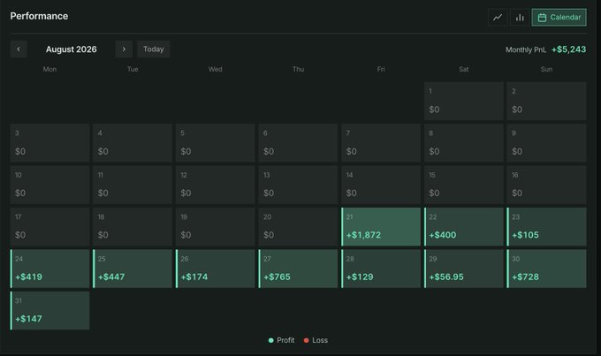Click the Mon column header
This screenshot has height=356, width=601.
pos(49,70)
